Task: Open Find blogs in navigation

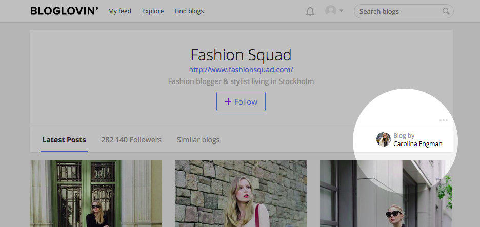Action: click(x=189, y=11)
